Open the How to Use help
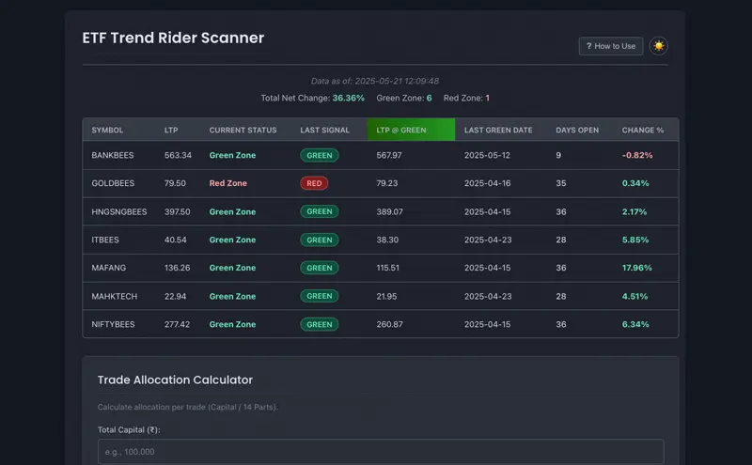The height and width of the screenshot is (465, 752). click(610, 46)
